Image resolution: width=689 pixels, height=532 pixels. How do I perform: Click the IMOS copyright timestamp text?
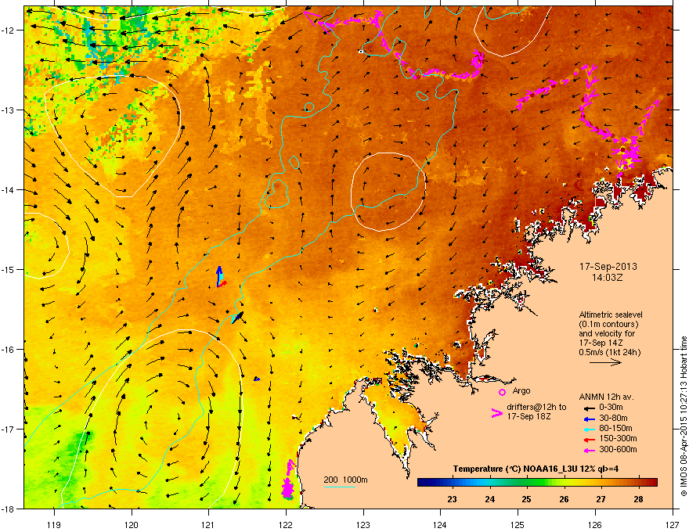pyautogui.click(x=684, y=416)
